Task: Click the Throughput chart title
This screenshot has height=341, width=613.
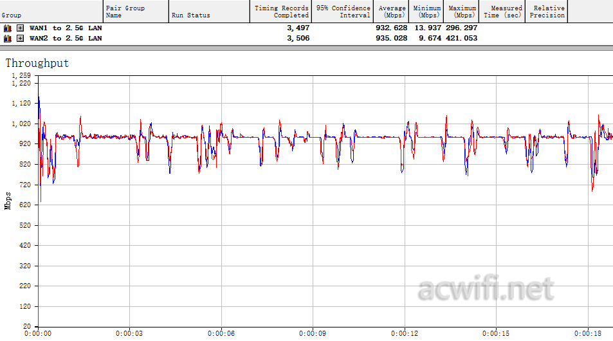Action: (37, 63)
